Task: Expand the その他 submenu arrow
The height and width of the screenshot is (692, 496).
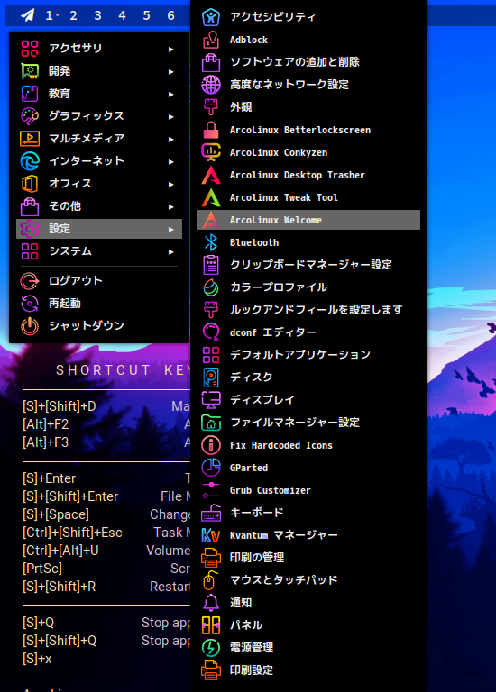Action: tap(171, 206)
